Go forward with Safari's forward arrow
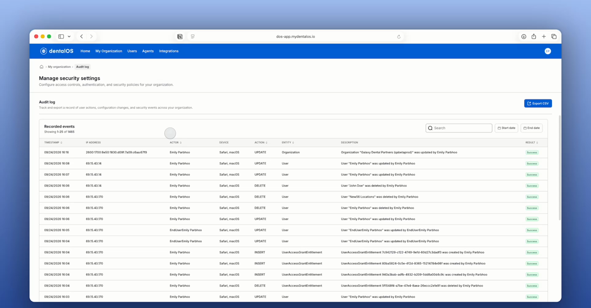 (x=91, y=37)
